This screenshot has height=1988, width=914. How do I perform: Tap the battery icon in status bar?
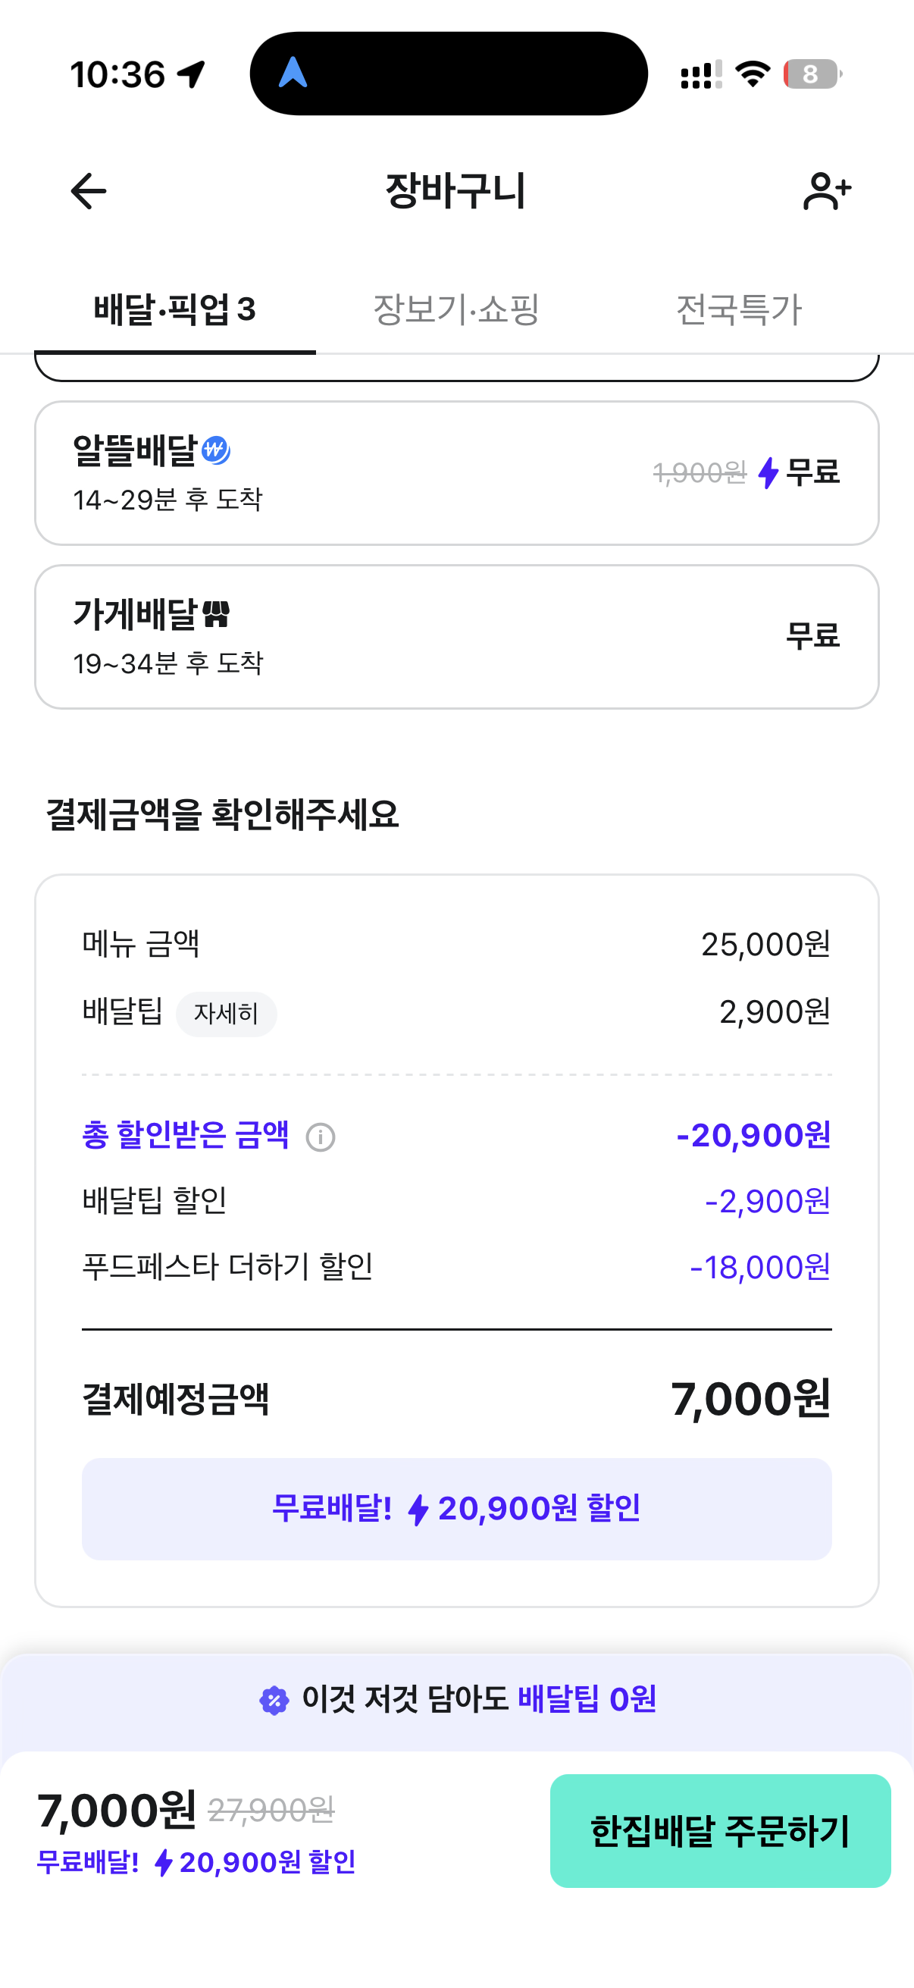(812, 74)
